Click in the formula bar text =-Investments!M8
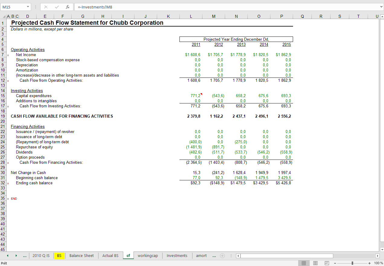This screenshot has height=266, width=384. coord(95,7)
